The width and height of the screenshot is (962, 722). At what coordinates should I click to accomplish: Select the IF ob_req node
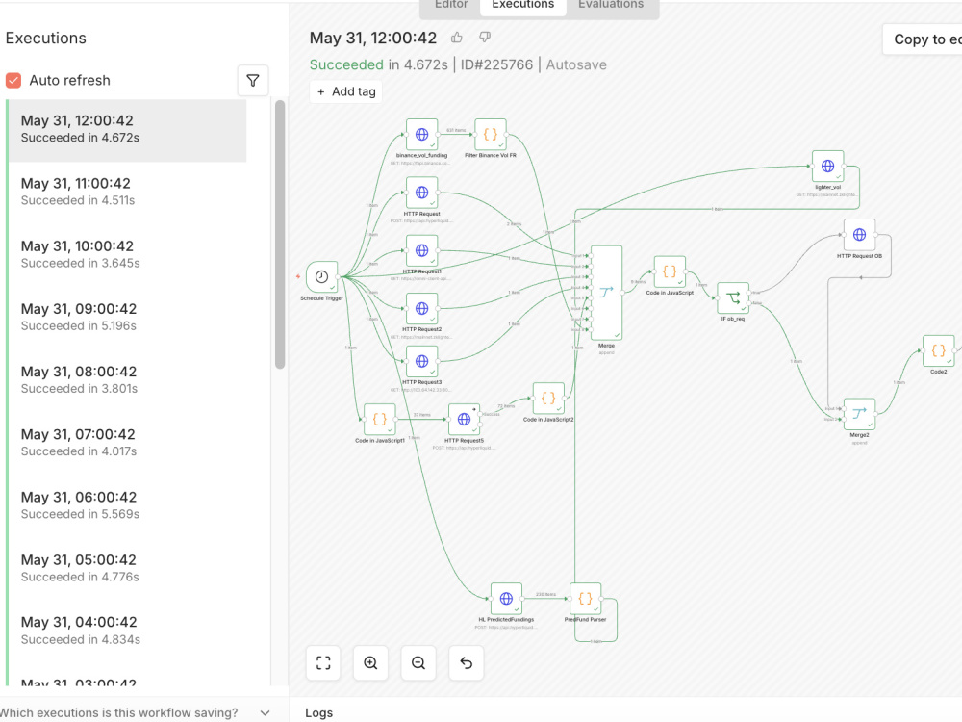(733, 298)
